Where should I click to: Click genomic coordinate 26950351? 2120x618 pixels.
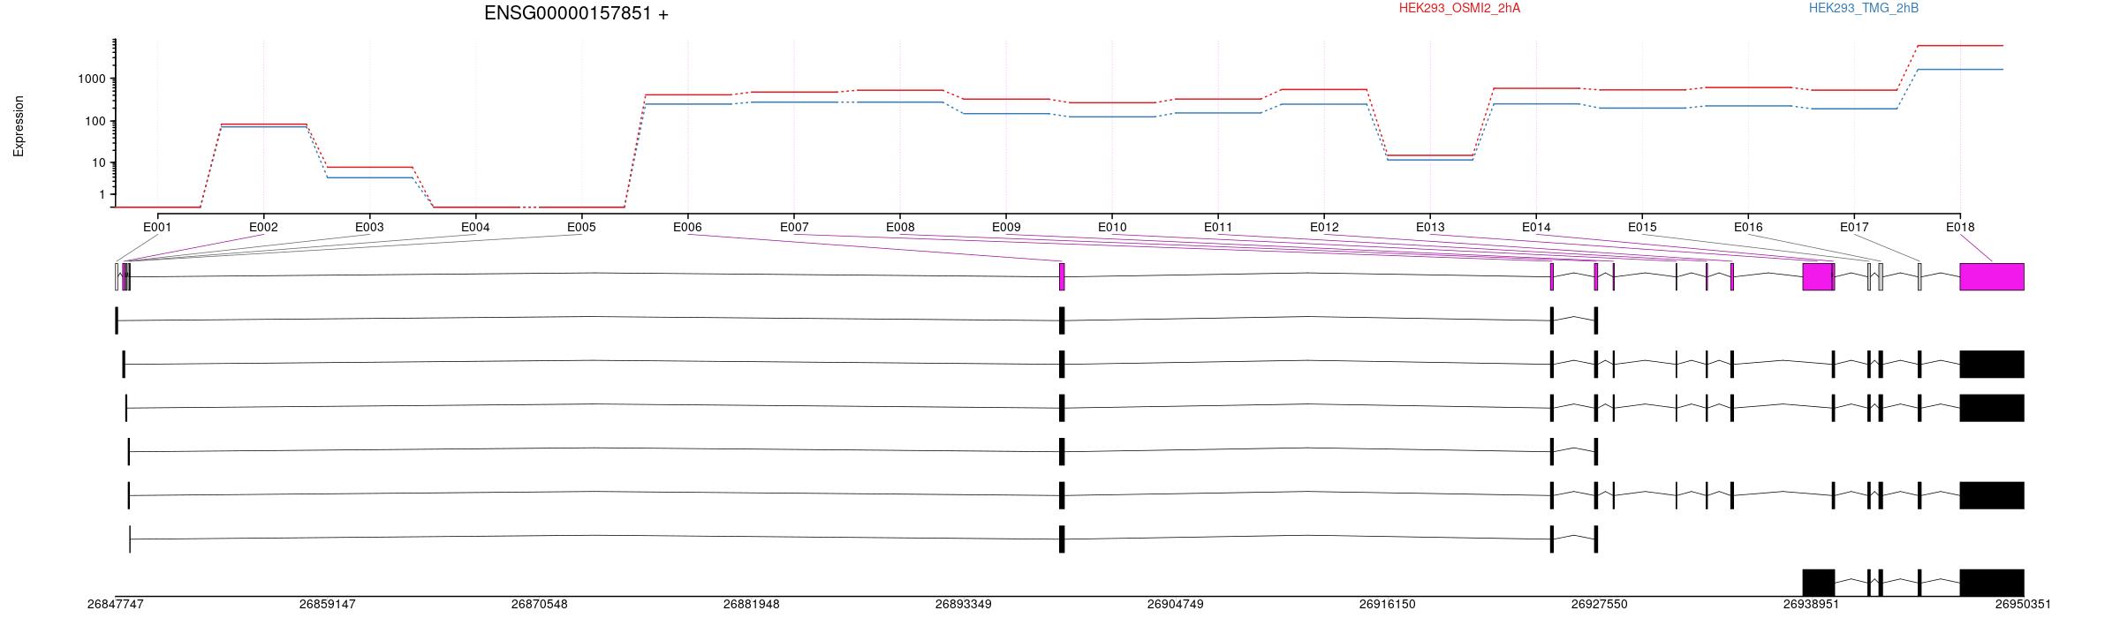(x=2024, y=605)
